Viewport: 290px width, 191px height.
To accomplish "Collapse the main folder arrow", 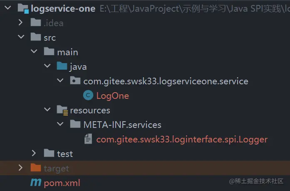I will pos(34,52).
